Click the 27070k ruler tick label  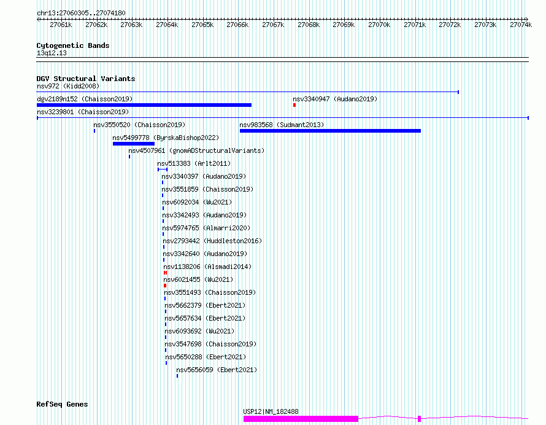click(379, 25)
